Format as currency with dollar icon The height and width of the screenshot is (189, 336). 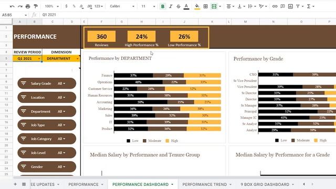67,6
